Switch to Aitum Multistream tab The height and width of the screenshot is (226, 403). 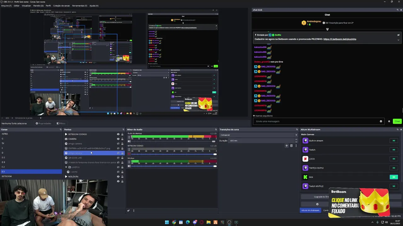pyautogui.click(x=310, y=210)
